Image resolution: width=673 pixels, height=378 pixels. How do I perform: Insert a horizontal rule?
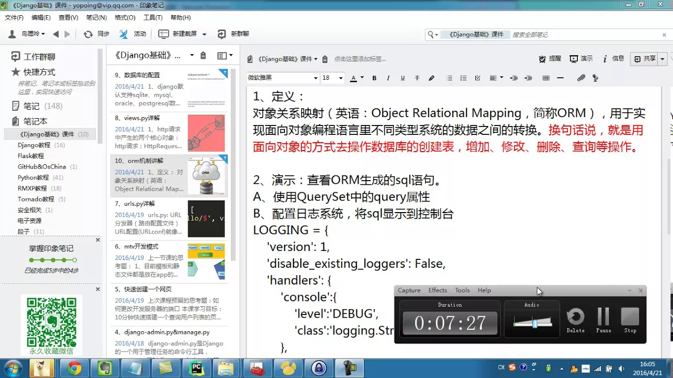coord(560,78)
